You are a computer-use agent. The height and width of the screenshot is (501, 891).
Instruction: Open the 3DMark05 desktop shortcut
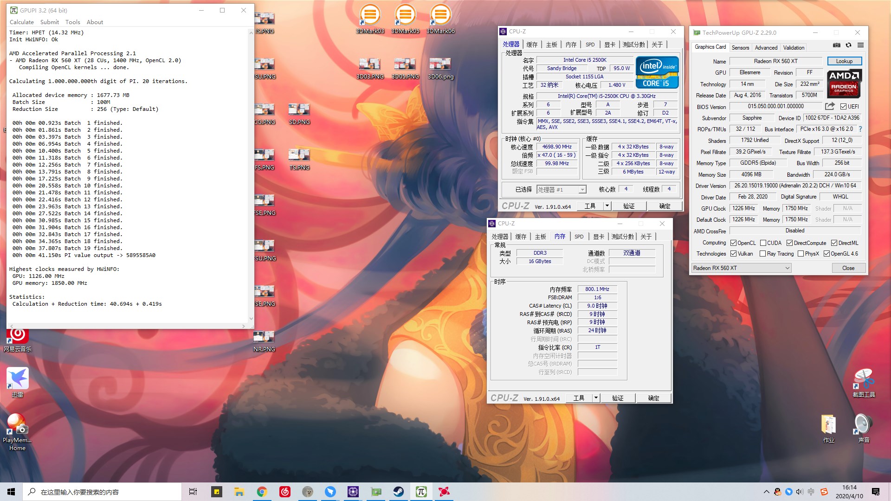[x=405, y=19]
